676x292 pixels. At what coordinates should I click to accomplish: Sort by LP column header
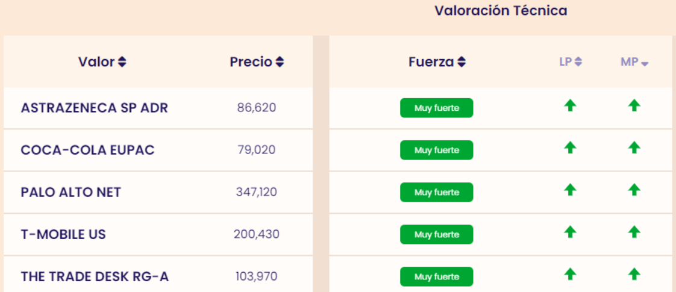[x=570, y=62]
